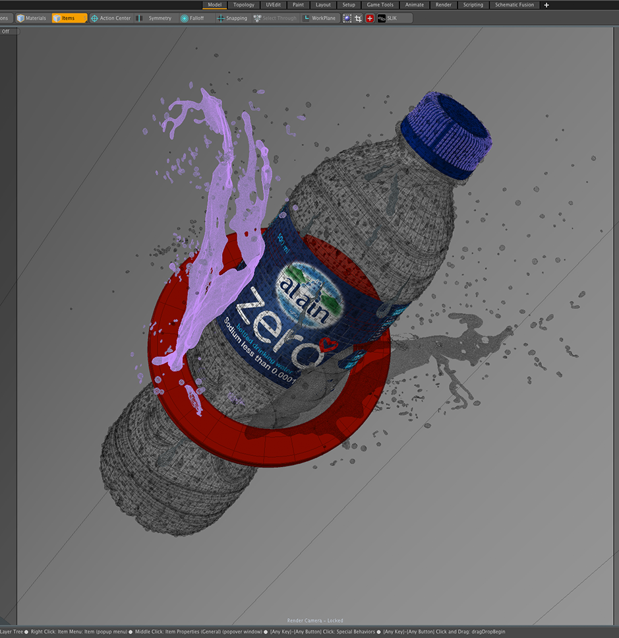Click the dotted-frame sphere icon
The height and width of the screenshot is (638, 619).
click(347, 18)
